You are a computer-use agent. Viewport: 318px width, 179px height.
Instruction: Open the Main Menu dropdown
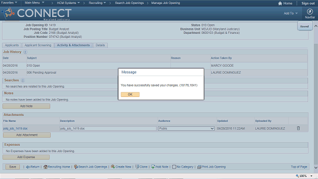(x=34, y=3)
